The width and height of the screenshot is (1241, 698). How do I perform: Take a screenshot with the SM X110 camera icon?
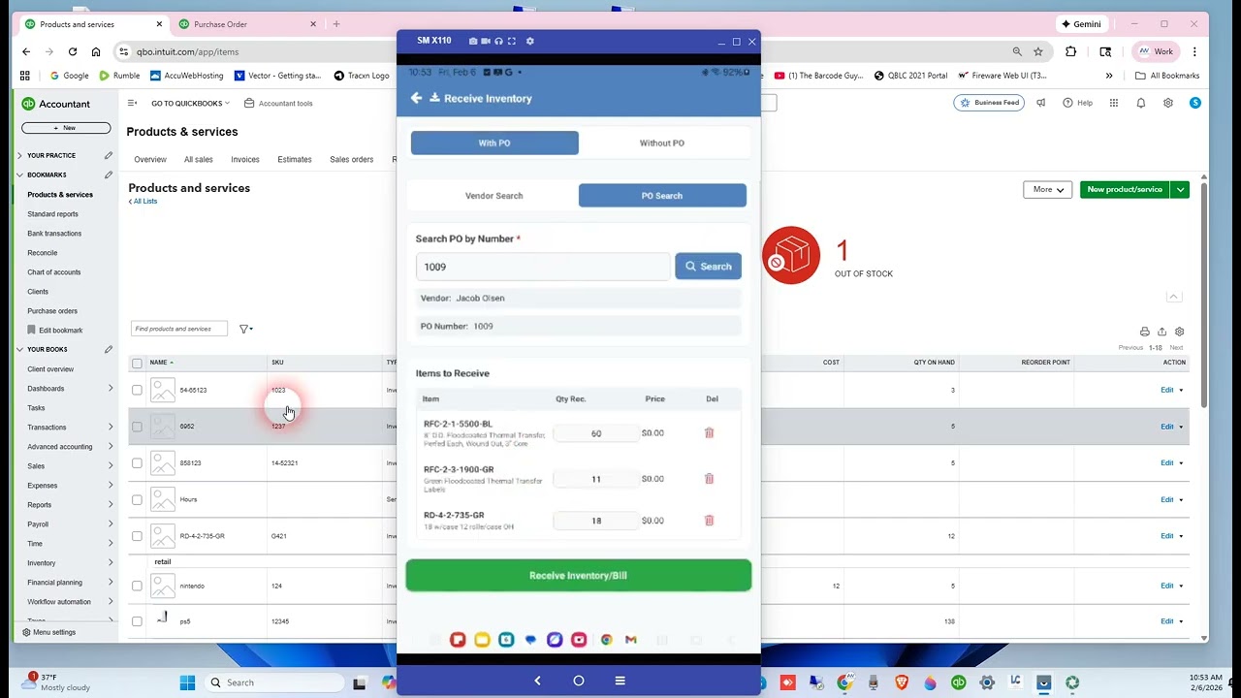click(472, 42)
